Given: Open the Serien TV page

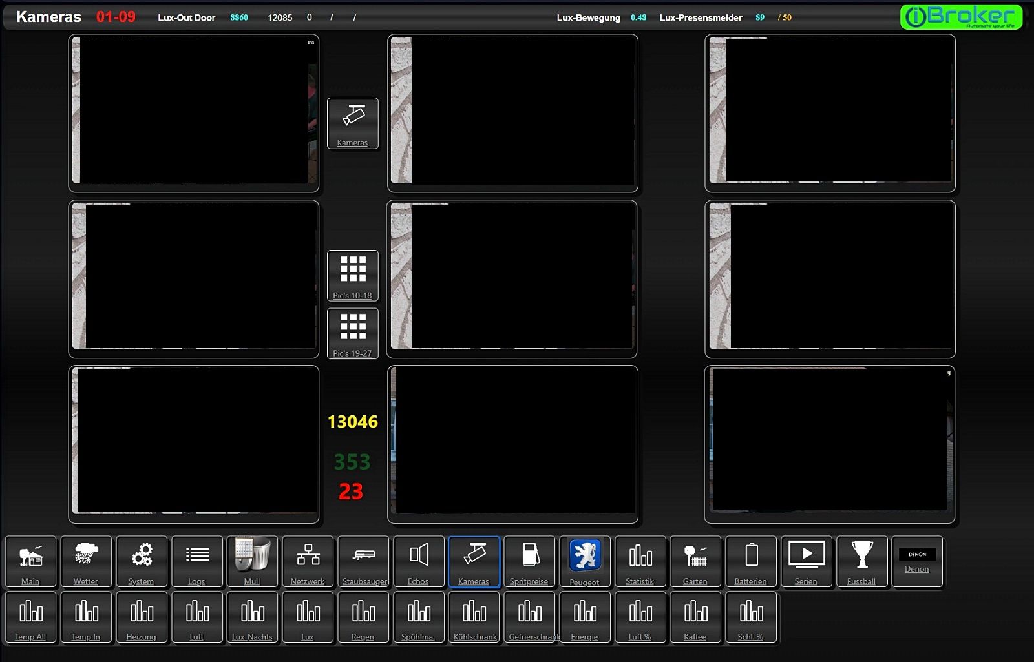Looking at the screenshot, I should 807,562.
